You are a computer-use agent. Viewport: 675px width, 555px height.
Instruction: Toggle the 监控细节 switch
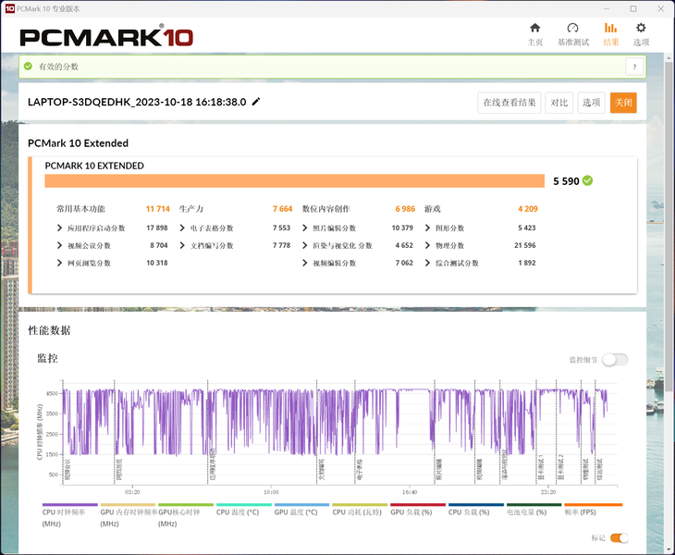pyautogui.click(x=615, y=360)
